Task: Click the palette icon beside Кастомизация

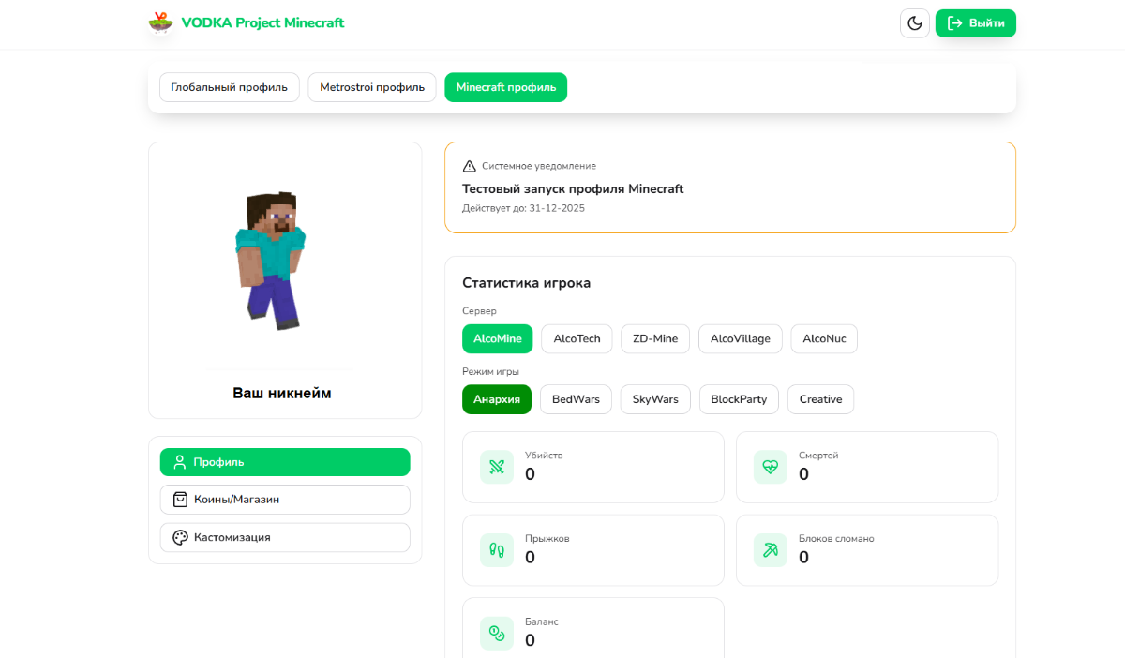Action: click(x=180, y=537)
